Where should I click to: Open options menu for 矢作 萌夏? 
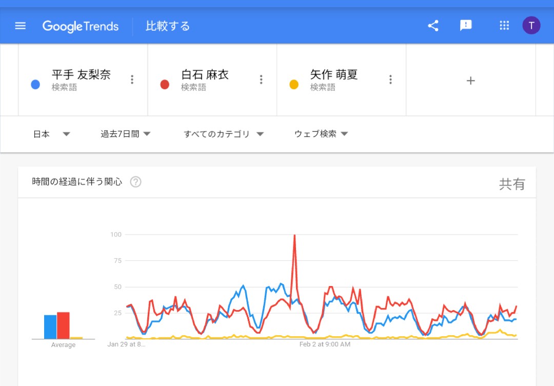pos(390,79)
